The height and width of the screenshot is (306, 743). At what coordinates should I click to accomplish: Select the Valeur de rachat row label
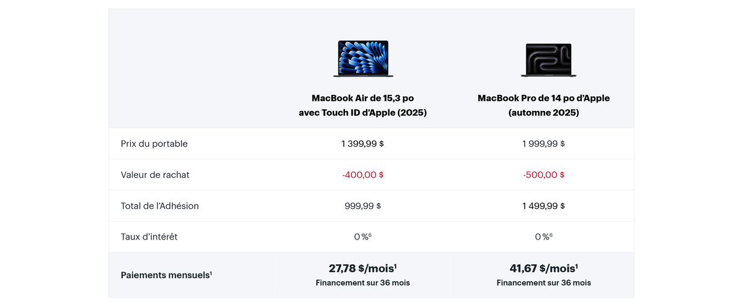point(155,175)
